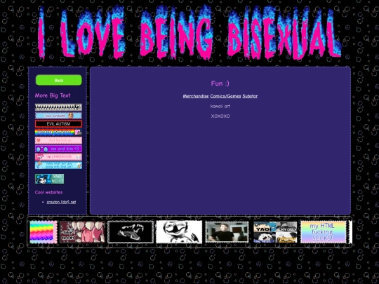
Task: Click the black fanged mouth stamp
Action: [x=131, y=232]
